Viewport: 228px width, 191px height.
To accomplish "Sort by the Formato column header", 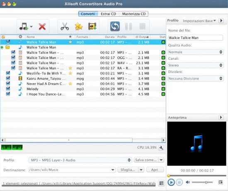I will pos(82,37).
